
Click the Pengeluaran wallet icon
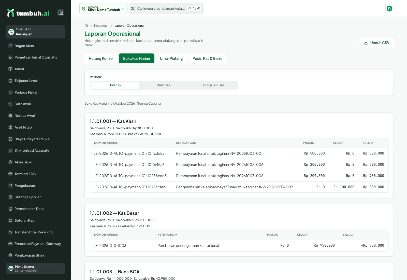[x=10, y=186]
